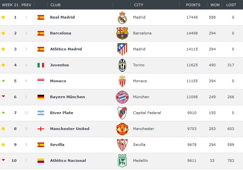The width and height of the screenshot is (243, 170).
Task: Open the Sevilla club name link
Action: (x=57, y=145)
